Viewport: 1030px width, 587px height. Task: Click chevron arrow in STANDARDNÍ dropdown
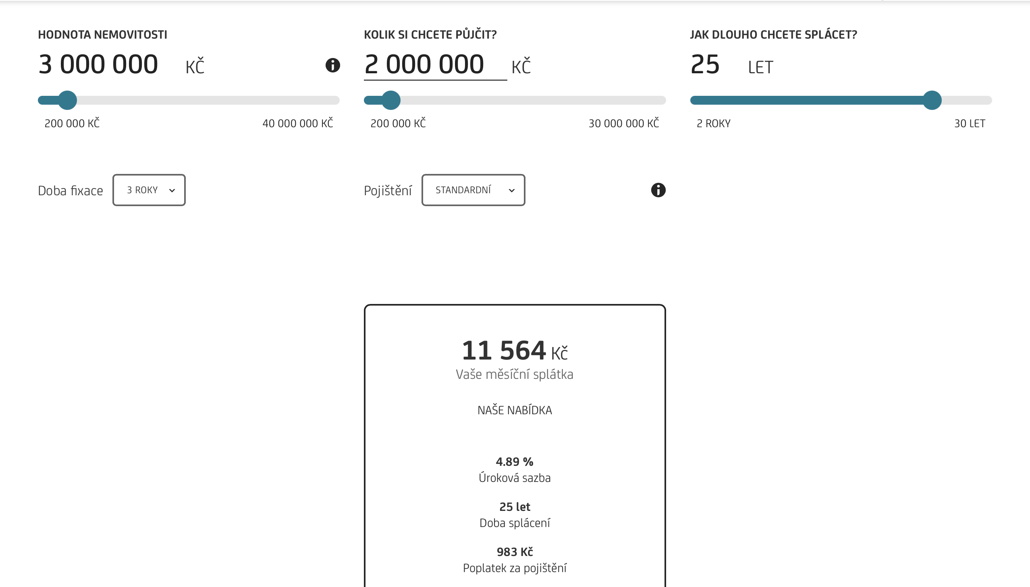511,191
